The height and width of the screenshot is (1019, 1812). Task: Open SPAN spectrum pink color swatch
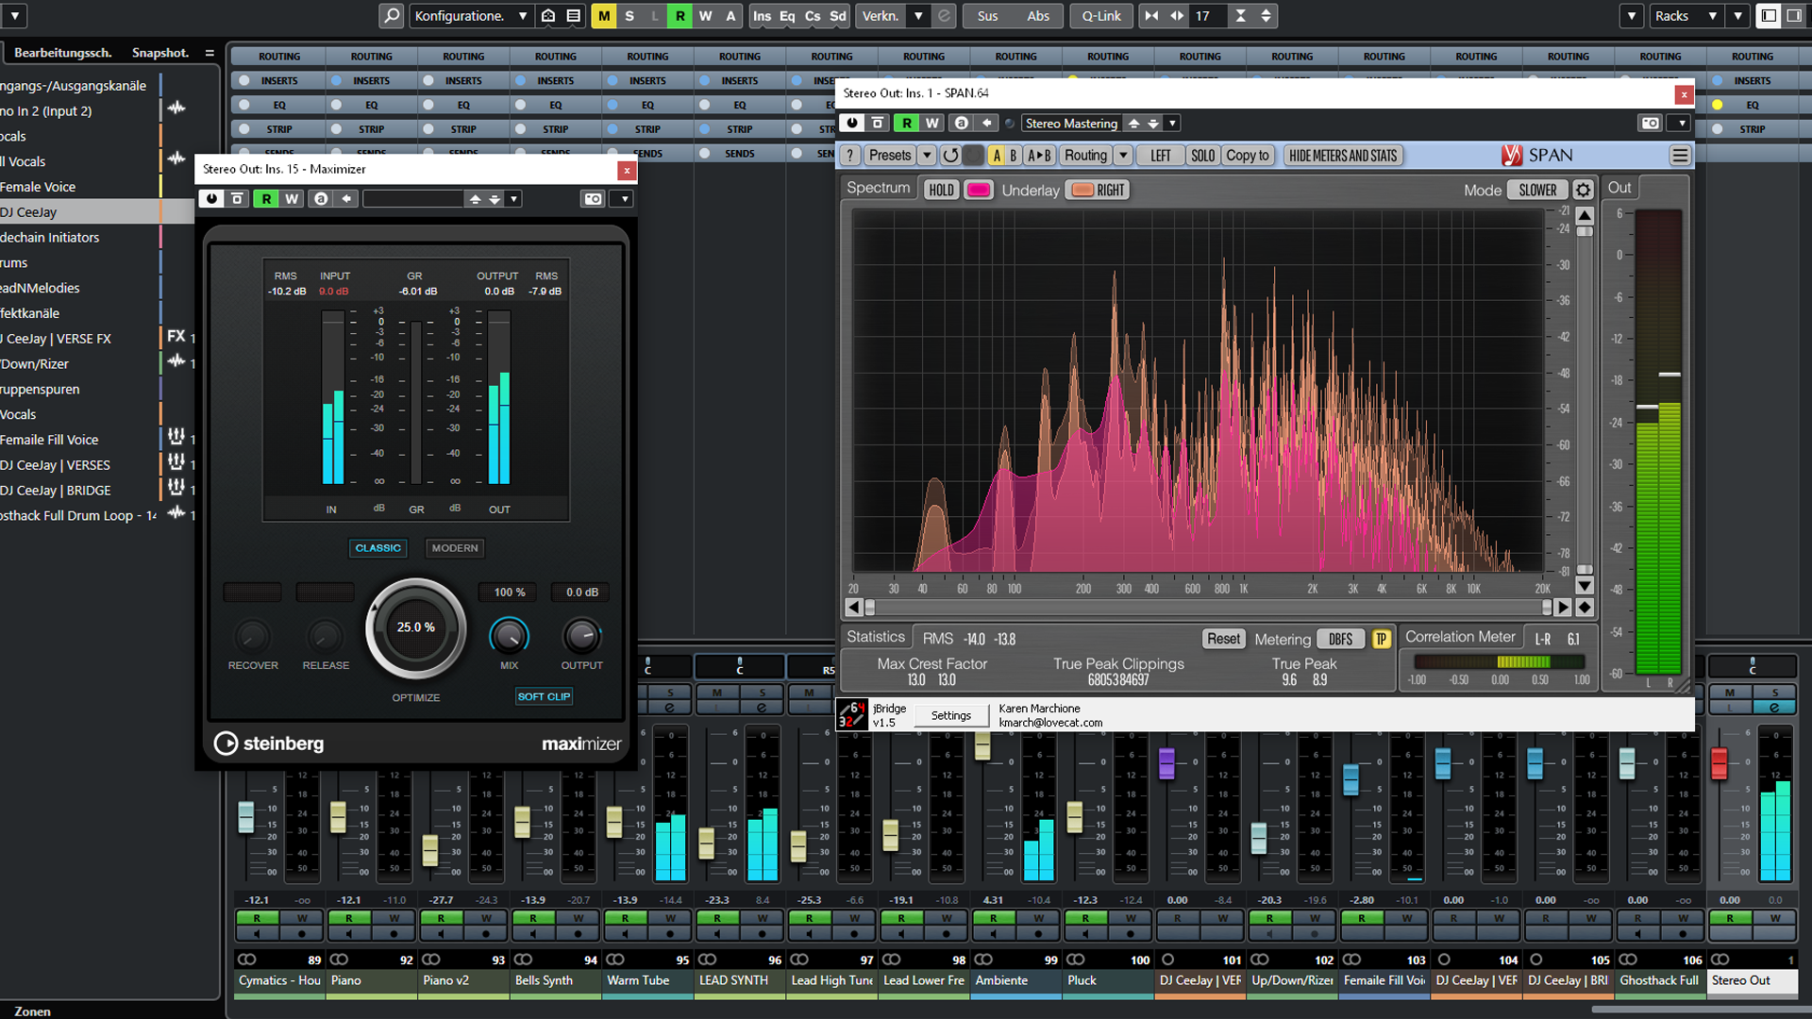[979, 190]
